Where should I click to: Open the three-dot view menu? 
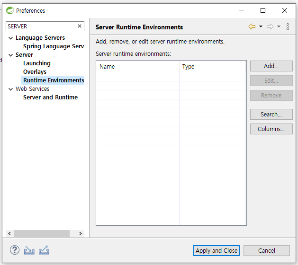tap(288, 26)
